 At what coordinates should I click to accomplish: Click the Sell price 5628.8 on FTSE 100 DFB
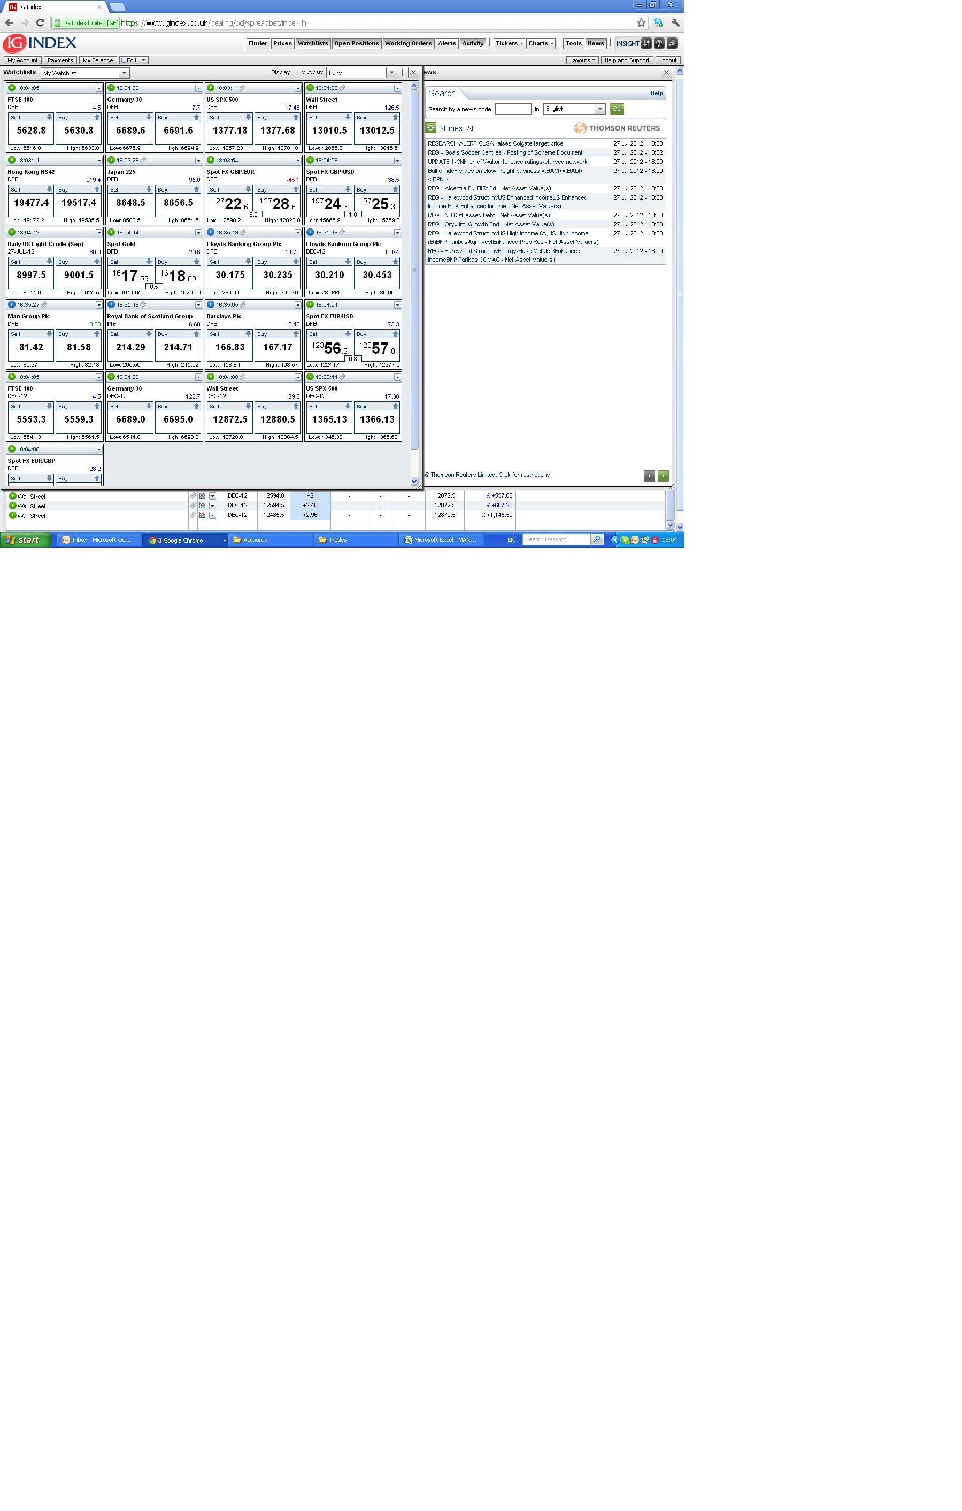point(30,131)
